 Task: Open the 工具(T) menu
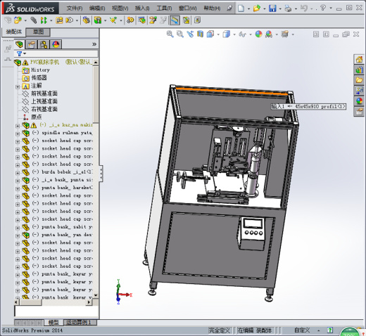click(x=164, y=8)
